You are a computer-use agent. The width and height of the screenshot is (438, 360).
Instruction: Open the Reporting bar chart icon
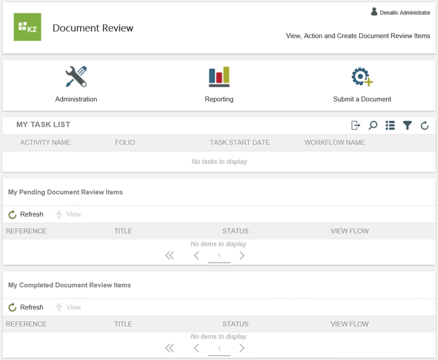pyautogui.click(x=219, y=77)
